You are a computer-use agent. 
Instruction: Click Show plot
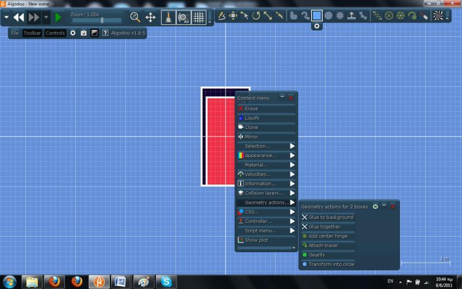(x=266, y=240)
